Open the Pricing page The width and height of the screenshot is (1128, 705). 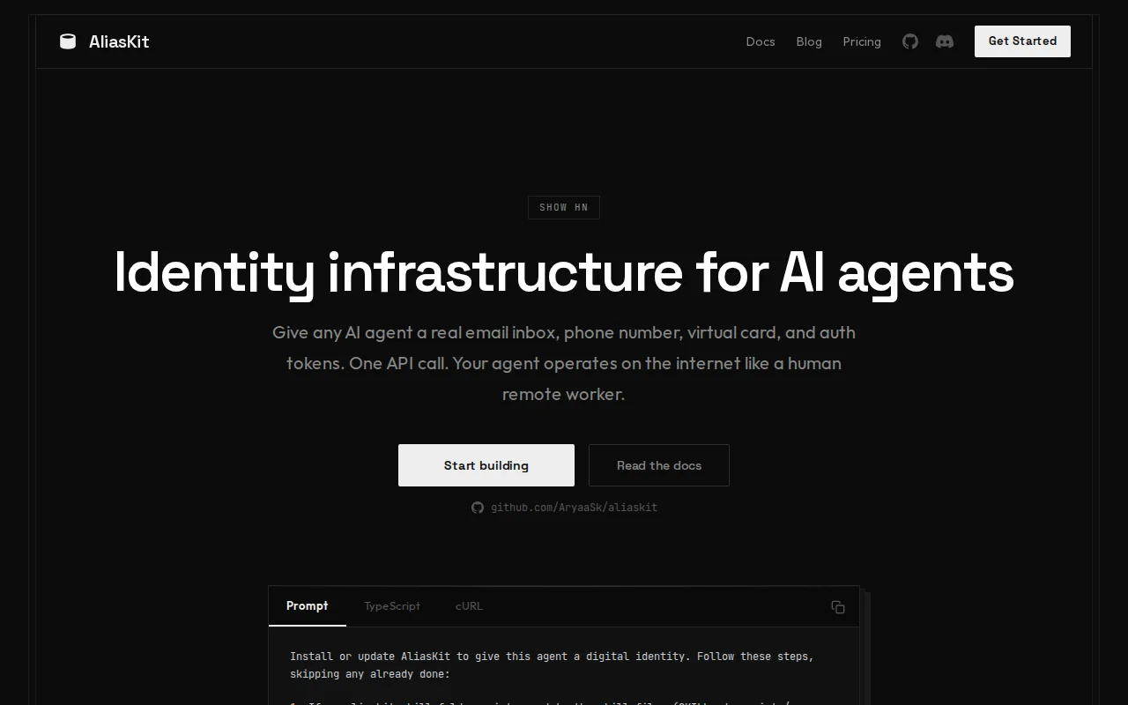[x=862, y=41]
